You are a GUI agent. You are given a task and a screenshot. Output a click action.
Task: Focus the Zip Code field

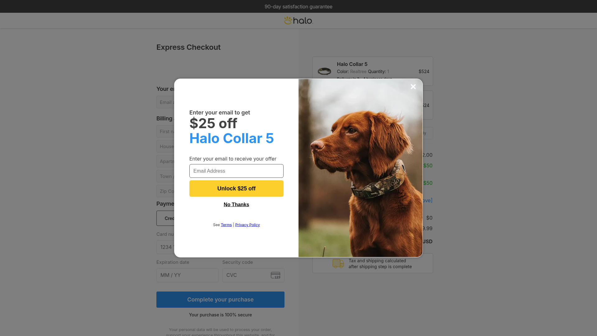165,191
